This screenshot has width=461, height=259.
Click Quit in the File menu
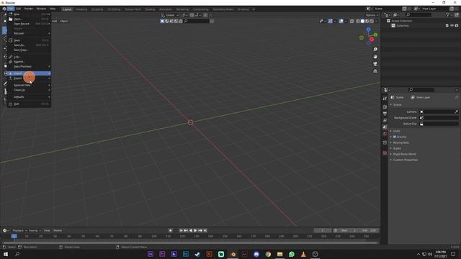tap(29, 104)
